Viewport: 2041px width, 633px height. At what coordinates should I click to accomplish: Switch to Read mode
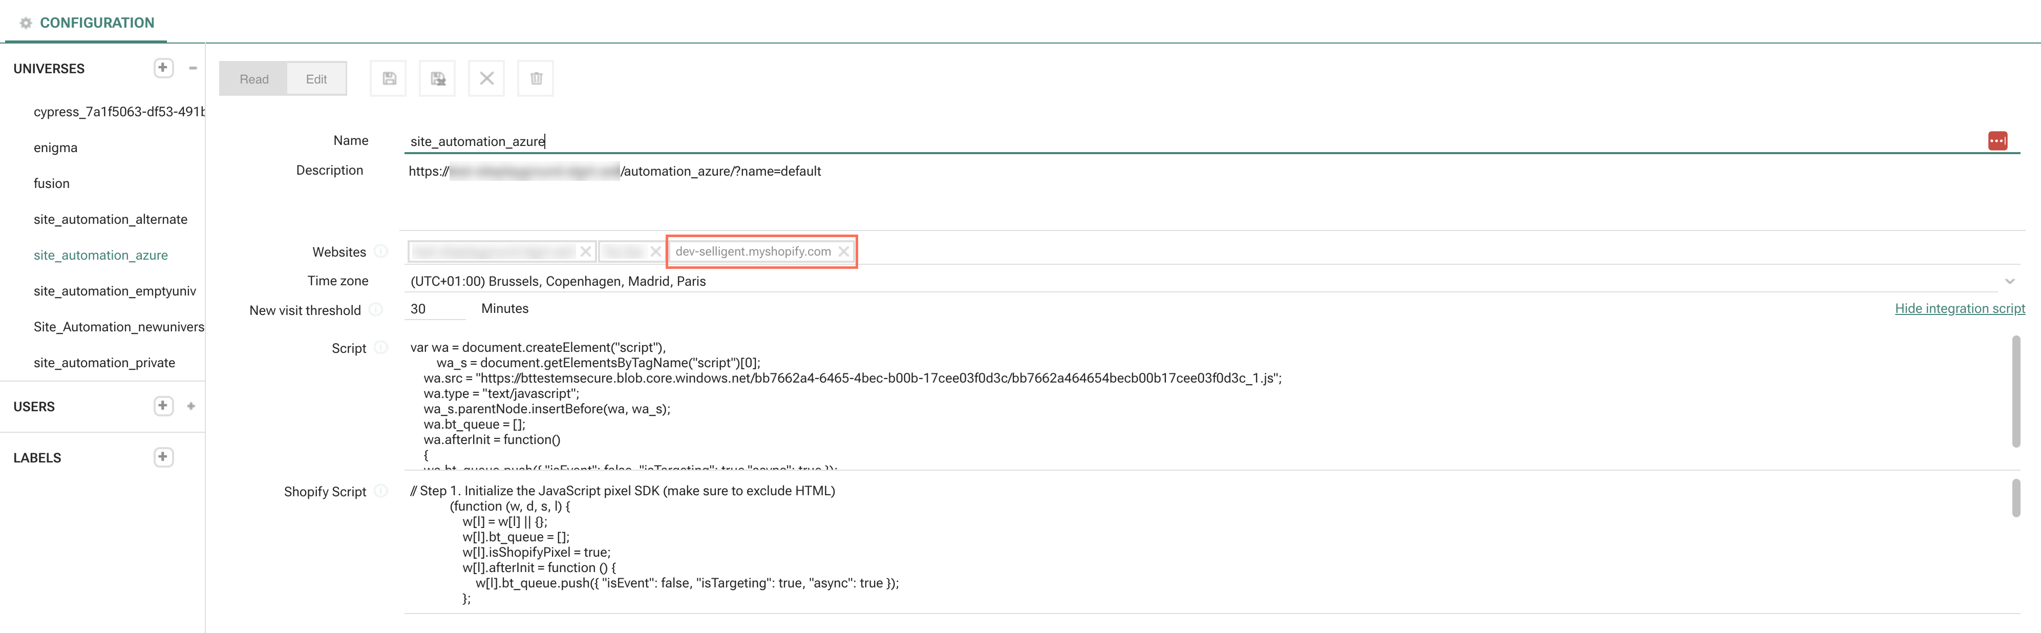253,79
